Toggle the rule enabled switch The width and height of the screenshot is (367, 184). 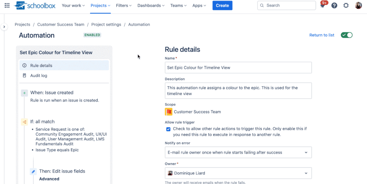347,35
